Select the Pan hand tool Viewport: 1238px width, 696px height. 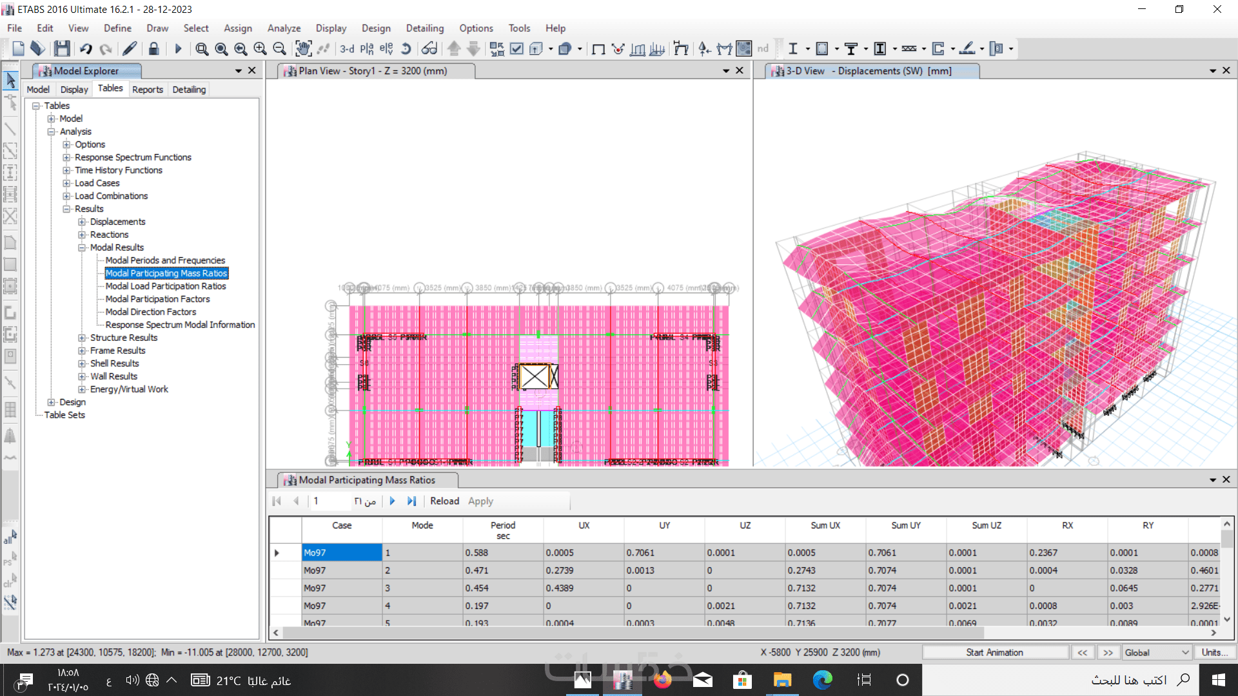pos(303,49)
